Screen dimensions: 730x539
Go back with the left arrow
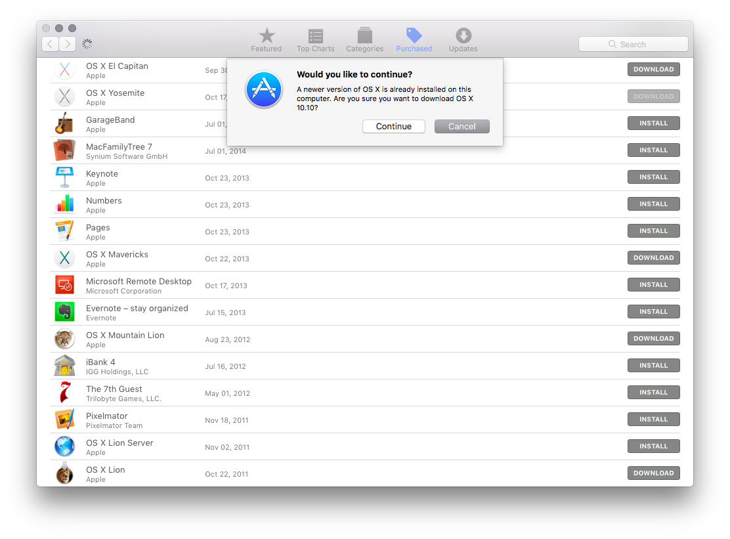tap(51, 44)
